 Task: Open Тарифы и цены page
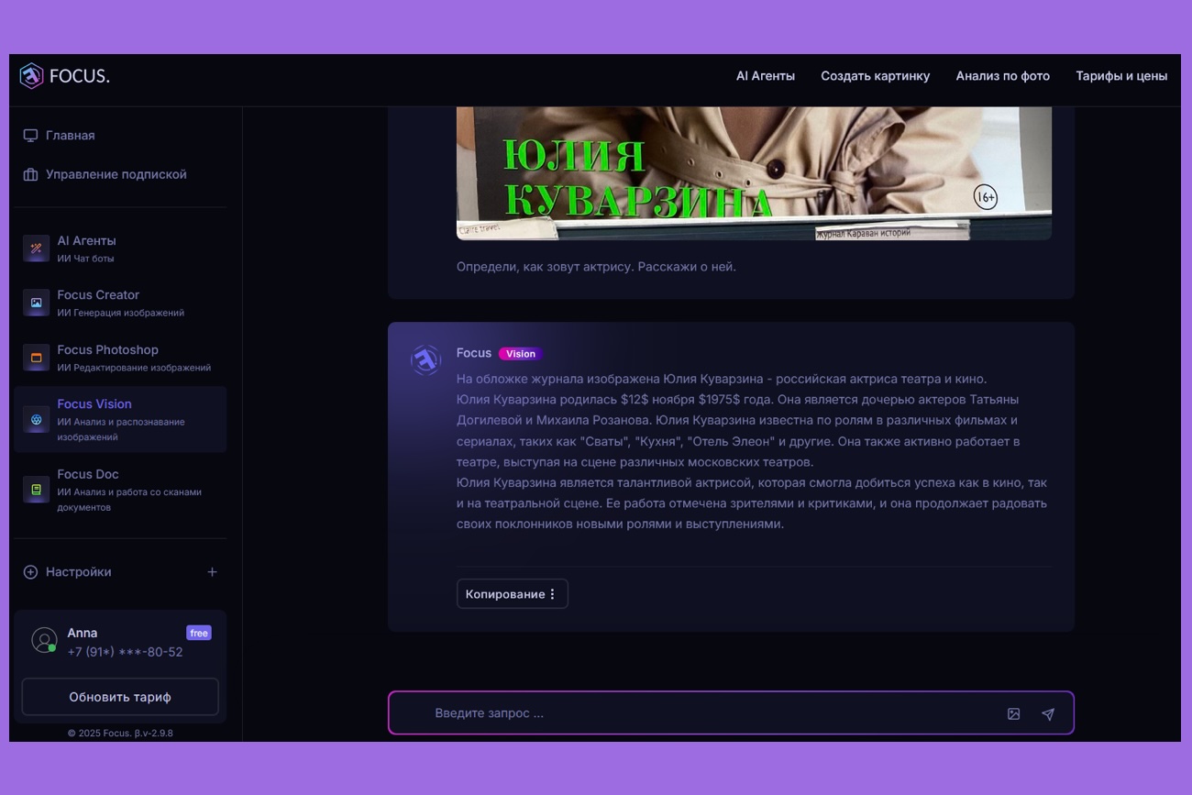pyautogui.click(x=1120, y=76)
